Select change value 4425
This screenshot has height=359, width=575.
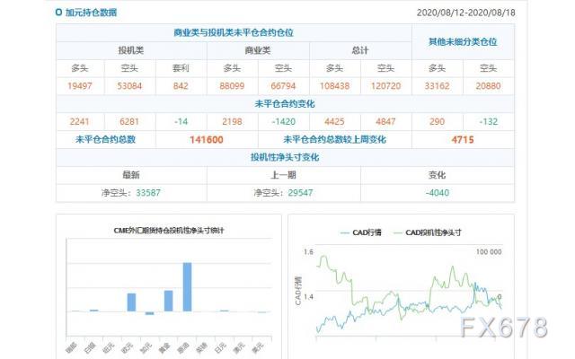click(x=334, y=122)
